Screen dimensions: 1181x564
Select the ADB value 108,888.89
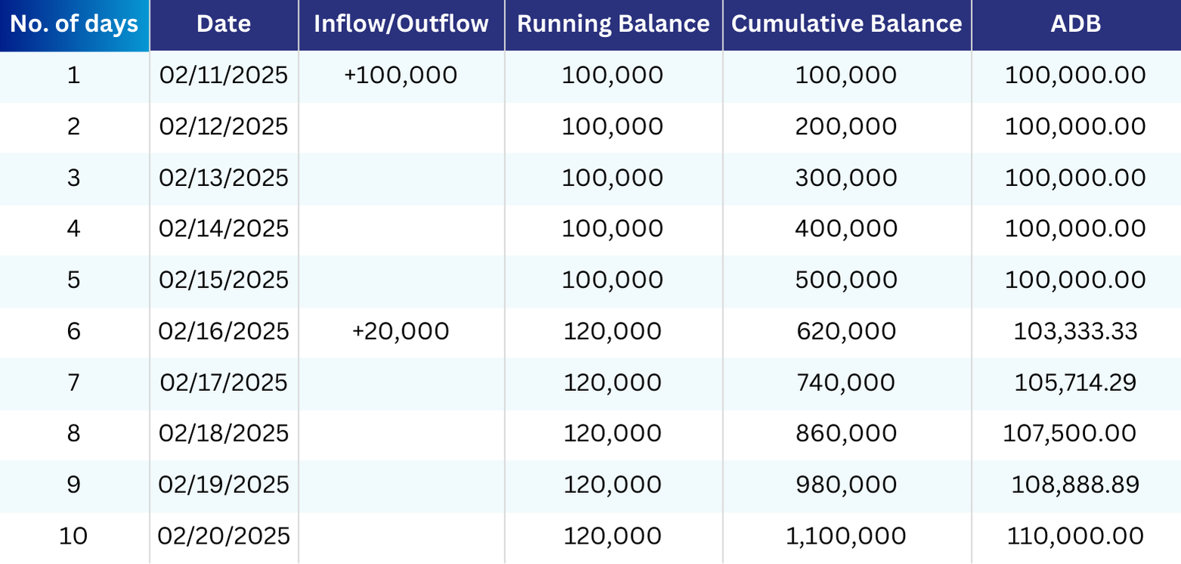tap(1075, 485)
